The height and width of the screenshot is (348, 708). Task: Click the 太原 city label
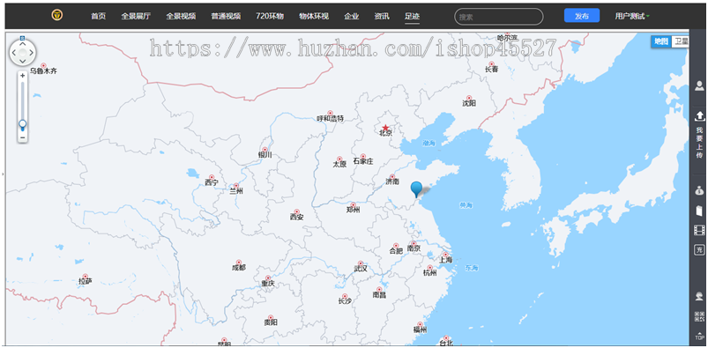tap(339, 164)
